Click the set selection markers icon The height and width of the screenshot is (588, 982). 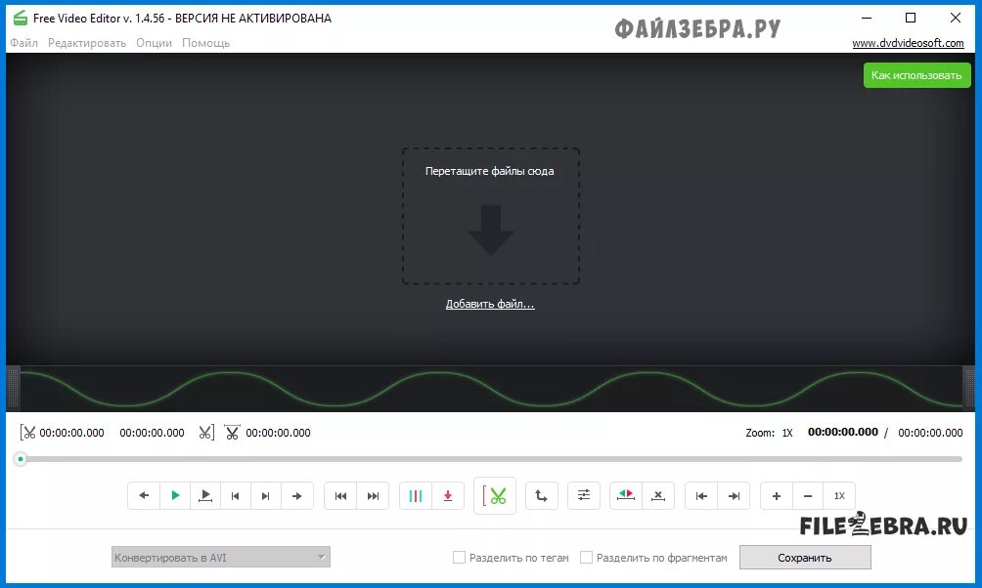(627, 495)
